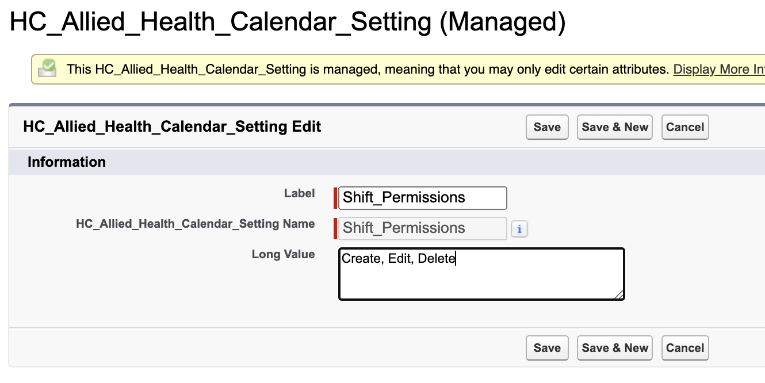
Task: Click the green managed package checkmark icon
Action: pyautogui.click(x=47, y=68)
